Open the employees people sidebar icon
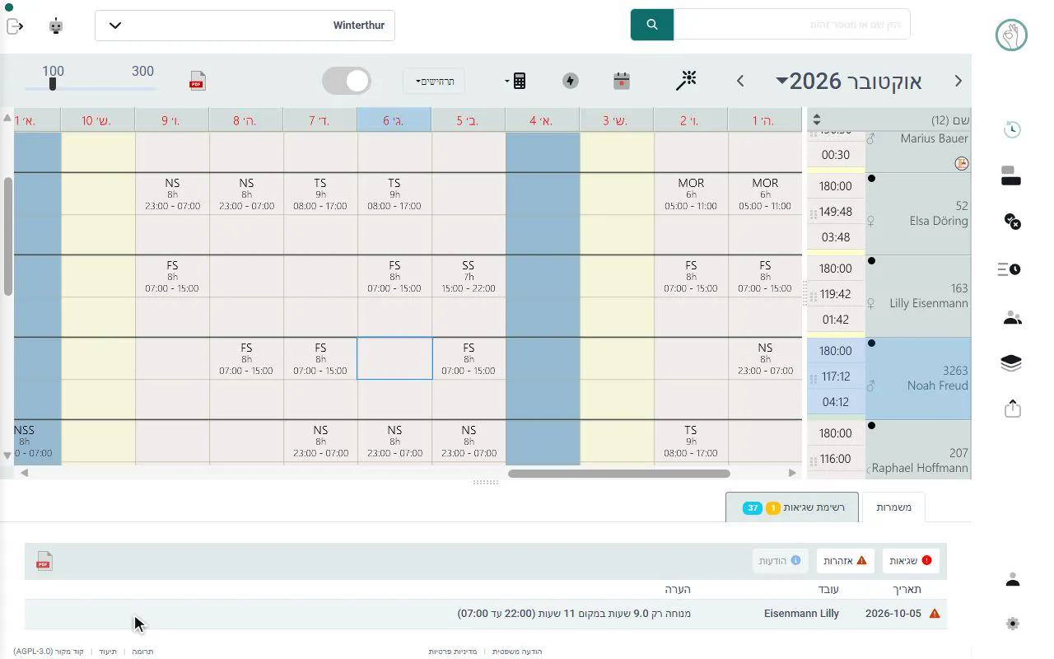1054x659 pixels. [1013, 318]
